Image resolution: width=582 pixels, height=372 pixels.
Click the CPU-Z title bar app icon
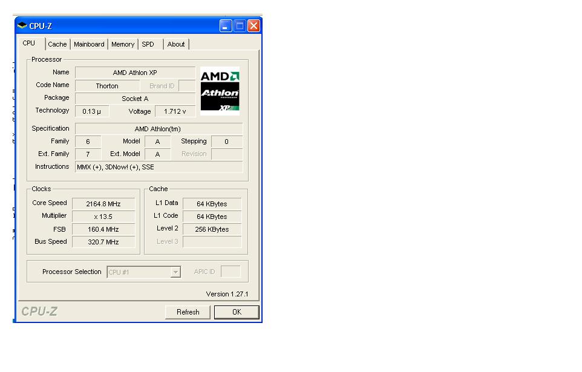pos(22,26)
